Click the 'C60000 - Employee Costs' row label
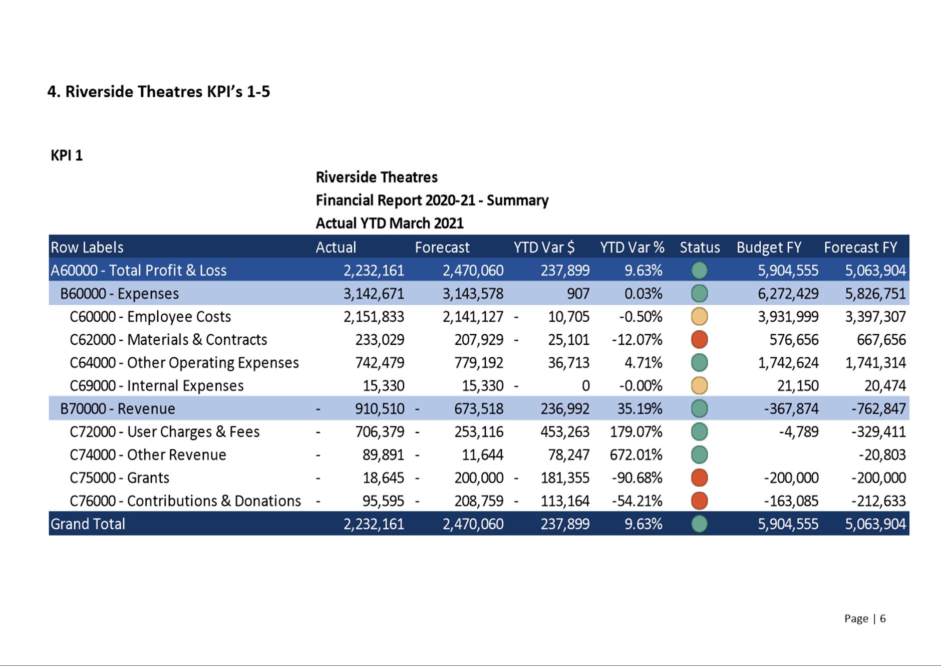This screenshot has height=666, width=941. tap(150, 317)
